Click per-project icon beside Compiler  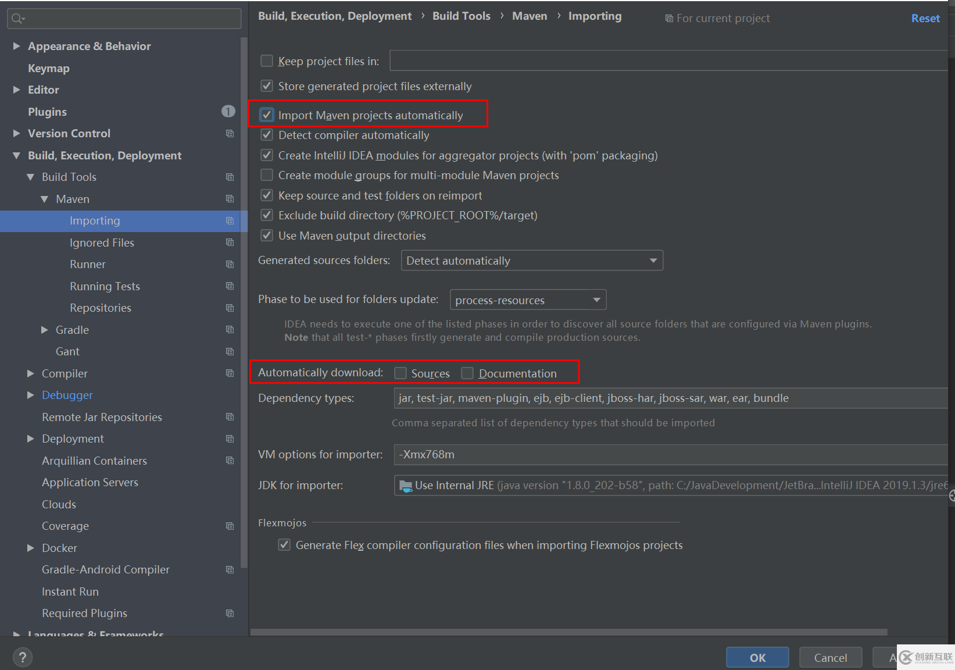[230, 373]
